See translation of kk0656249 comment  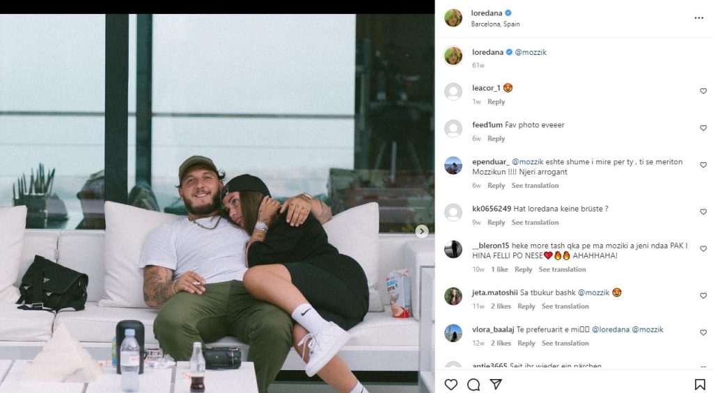(535, 223)
